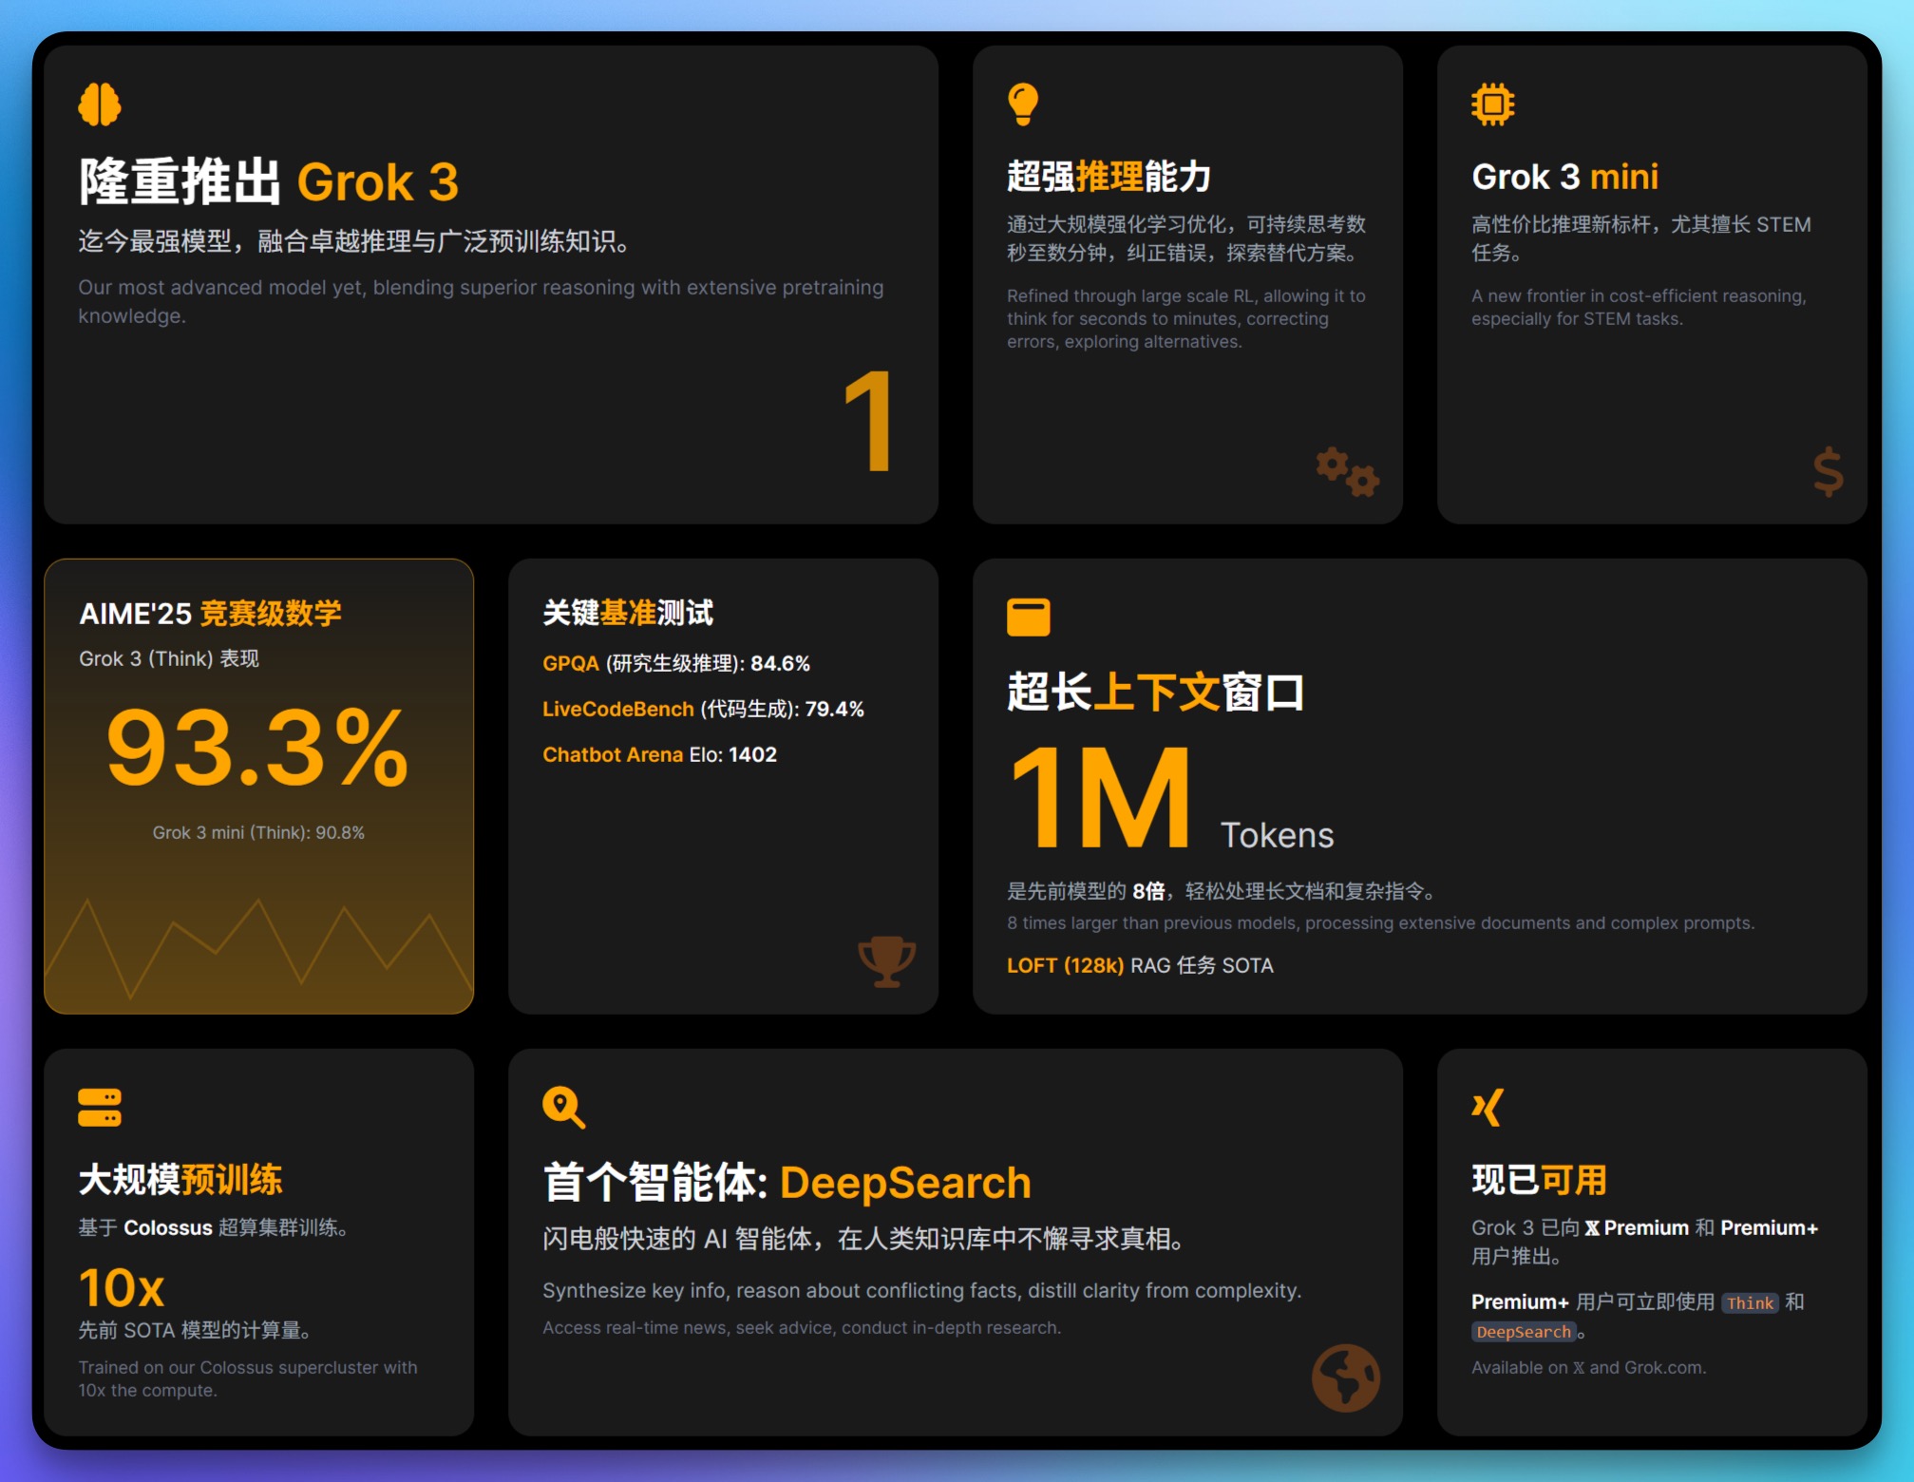
Task: Click the Grok 3 mini (Think): 90.8% text
Action: pos(258,832)
